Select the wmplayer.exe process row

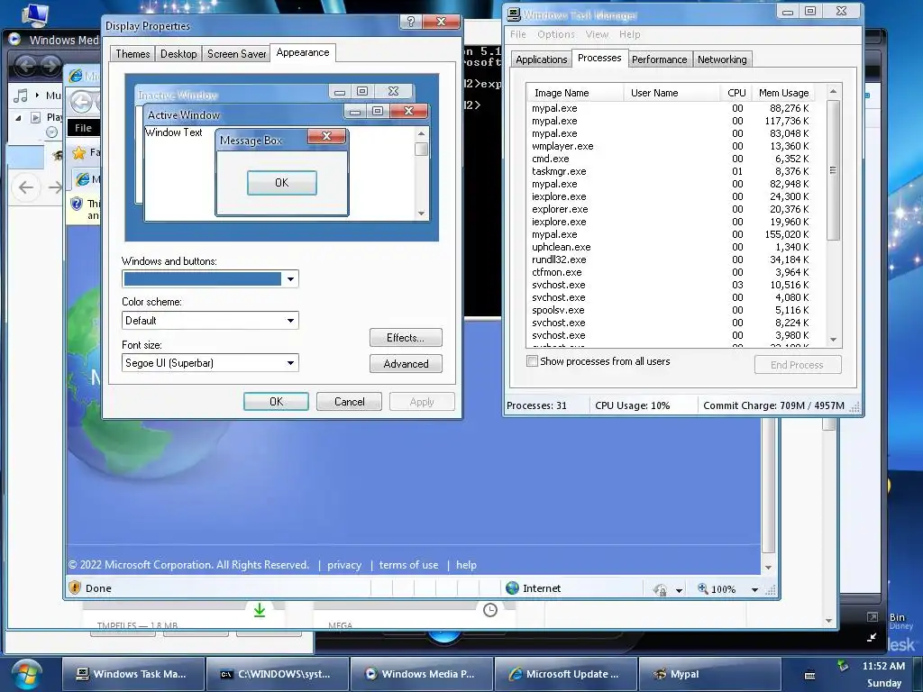(671, 146)
